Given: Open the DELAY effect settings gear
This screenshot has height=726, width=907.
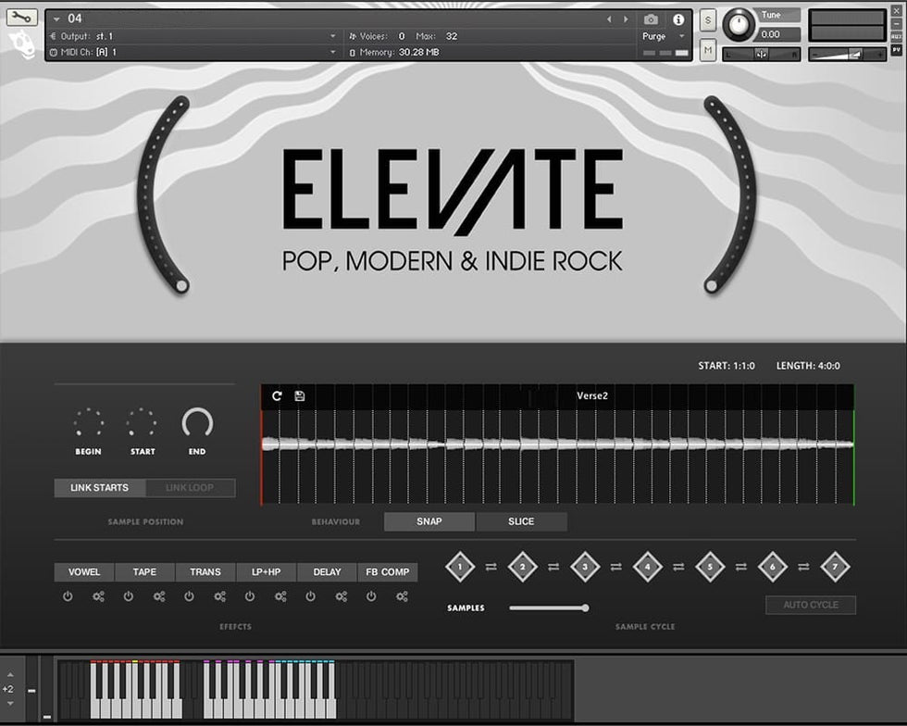Looking at the screenshot, I should [x=341, y=596].
